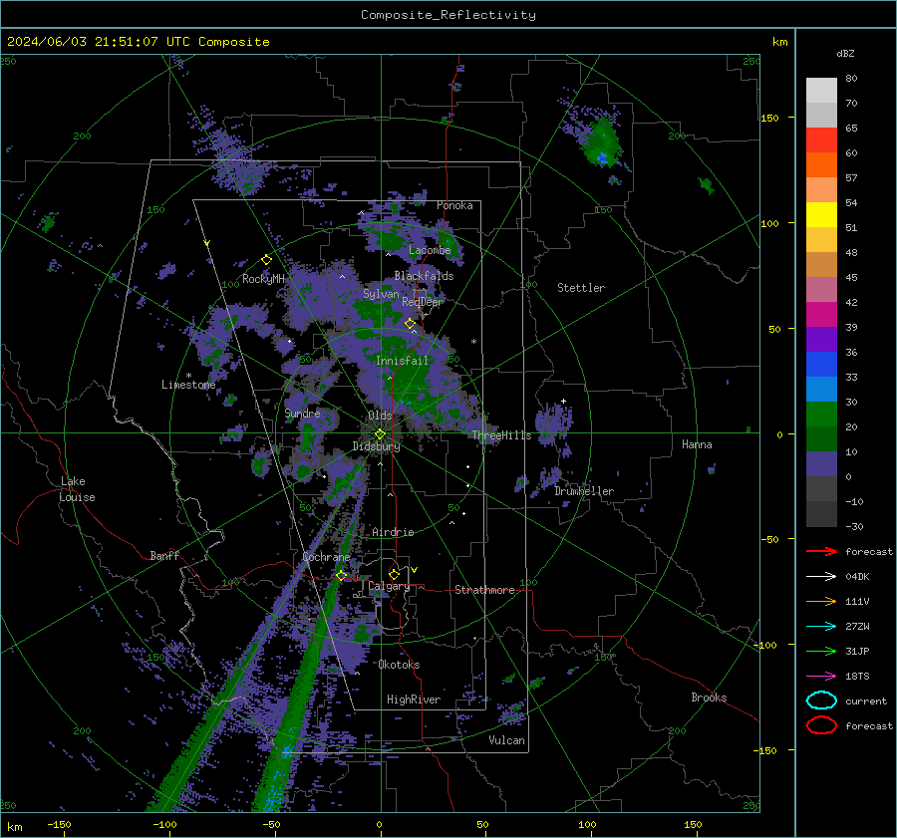
Task: Select the purple swatch below 39 dBZ
Action: pos(821,340)
